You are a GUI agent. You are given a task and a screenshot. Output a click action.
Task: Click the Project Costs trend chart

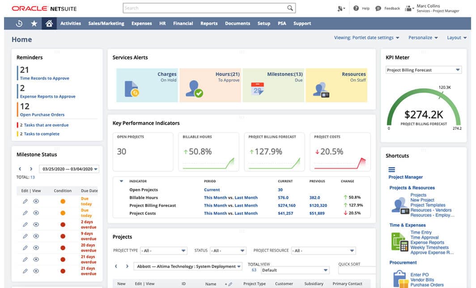click(x=340, y=163)
